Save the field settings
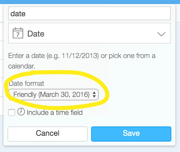This screenshot has width=180, height=152. 131,134
